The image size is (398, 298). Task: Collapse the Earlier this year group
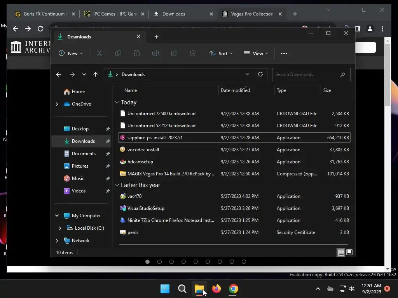pos(117,185)
